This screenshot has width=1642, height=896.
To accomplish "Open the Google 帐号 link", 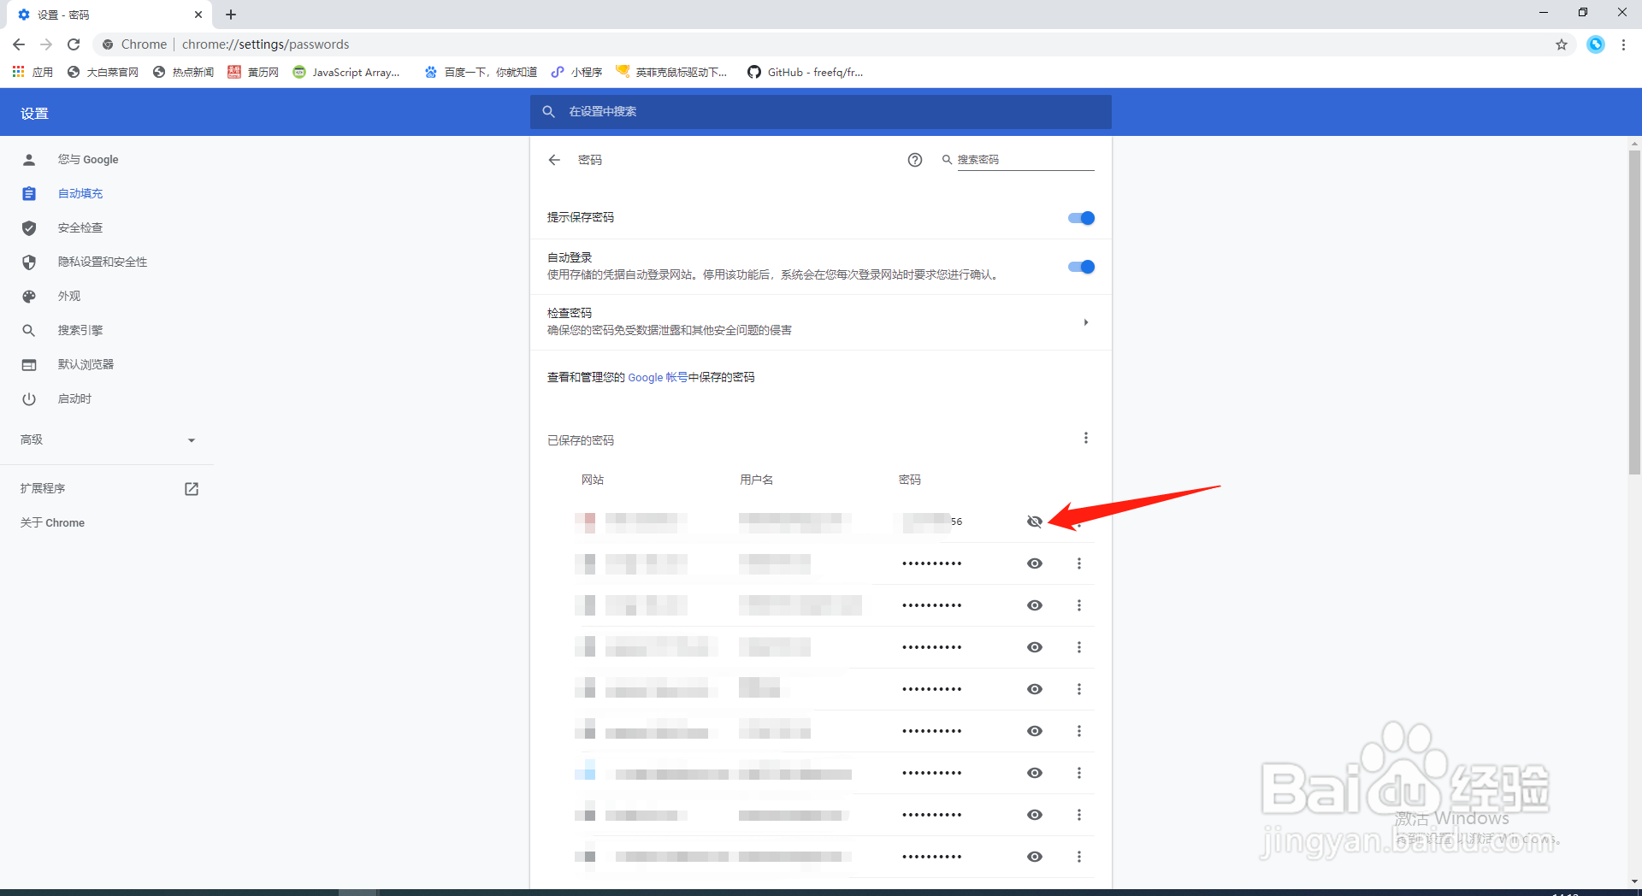I will 658,378.
